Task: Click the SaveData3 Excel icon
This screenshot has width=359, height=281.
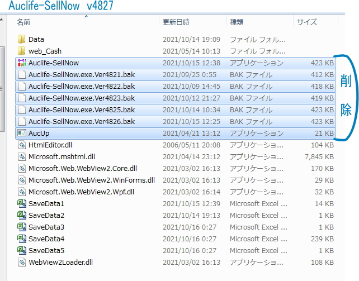Action: coord(22,227)
